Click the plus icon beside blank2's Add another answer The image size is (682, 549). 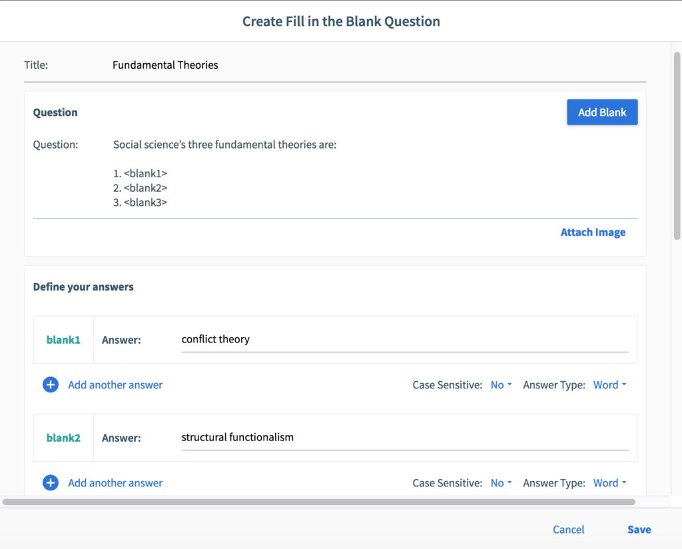(51, 482)
